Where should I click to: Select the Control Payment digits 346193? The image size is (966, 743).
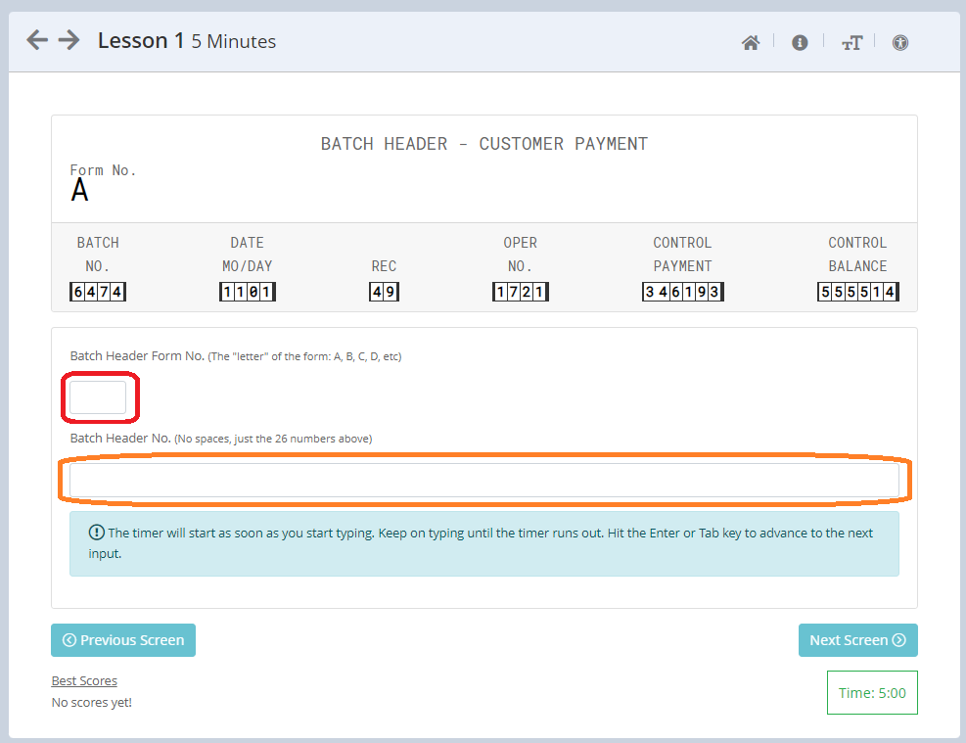point(682,292)
